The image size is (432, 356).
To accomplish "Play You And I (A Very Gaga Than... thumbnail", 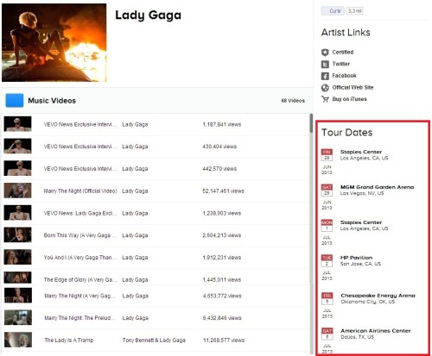I will [17, 257].
